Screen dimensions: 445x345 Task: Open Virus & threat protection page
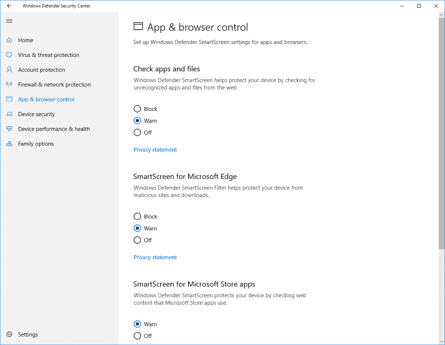48,55
